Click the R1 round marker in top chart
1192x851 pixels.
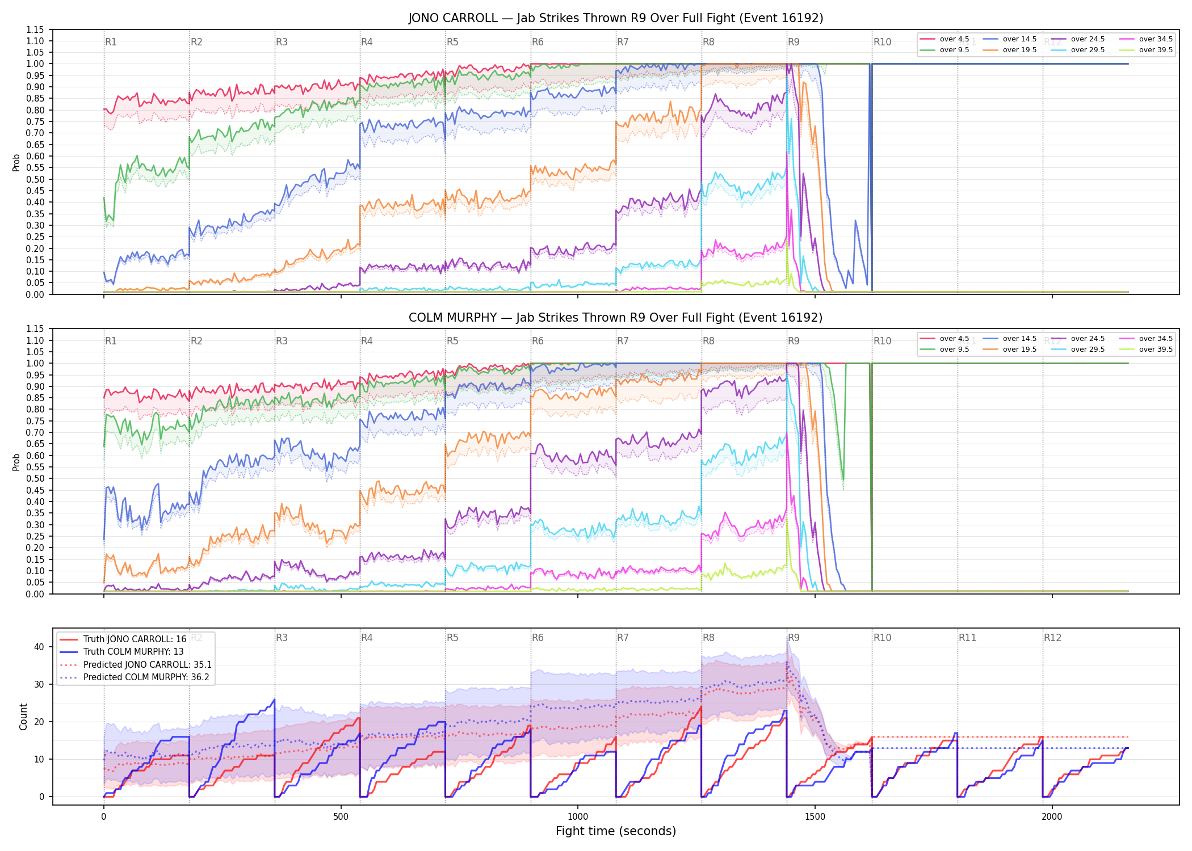[x=111, y=42]
